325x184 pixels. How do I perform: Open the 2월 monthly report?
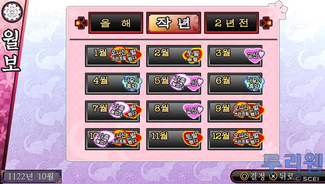[173, 56]
